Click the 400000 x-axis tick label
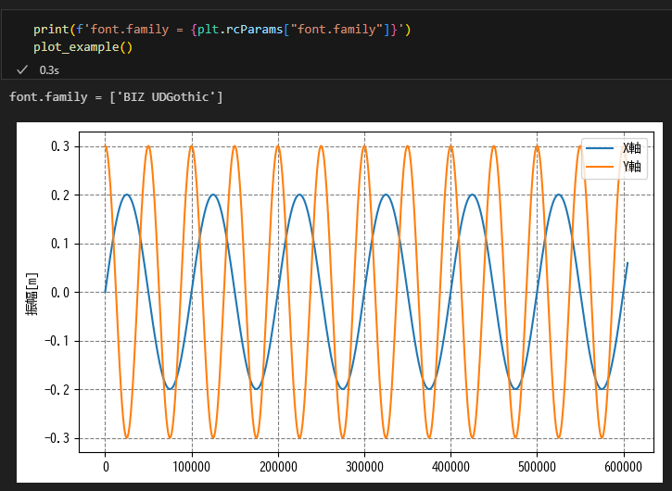This screenshot has width=672, height=491. [450, 467]
